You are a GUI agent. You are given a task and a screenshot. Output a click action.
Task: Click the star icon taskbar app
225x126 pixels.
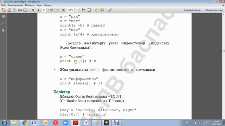pos(107,123)
